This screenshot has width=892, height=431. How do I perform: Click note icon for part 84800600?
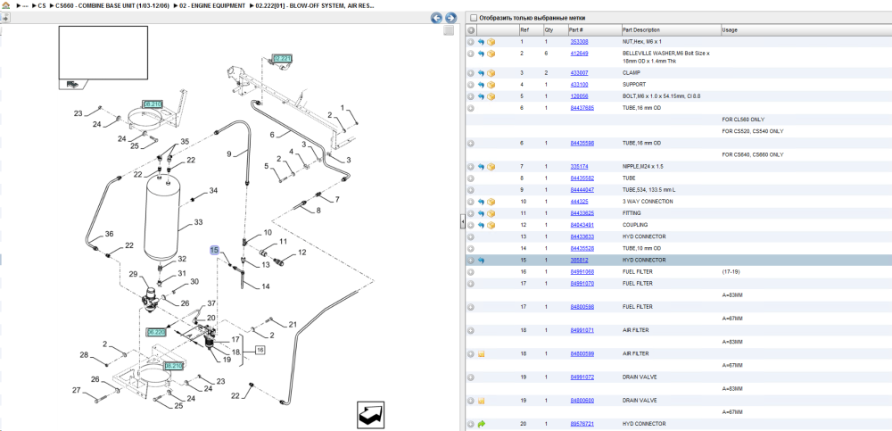[x=482, y=401]
